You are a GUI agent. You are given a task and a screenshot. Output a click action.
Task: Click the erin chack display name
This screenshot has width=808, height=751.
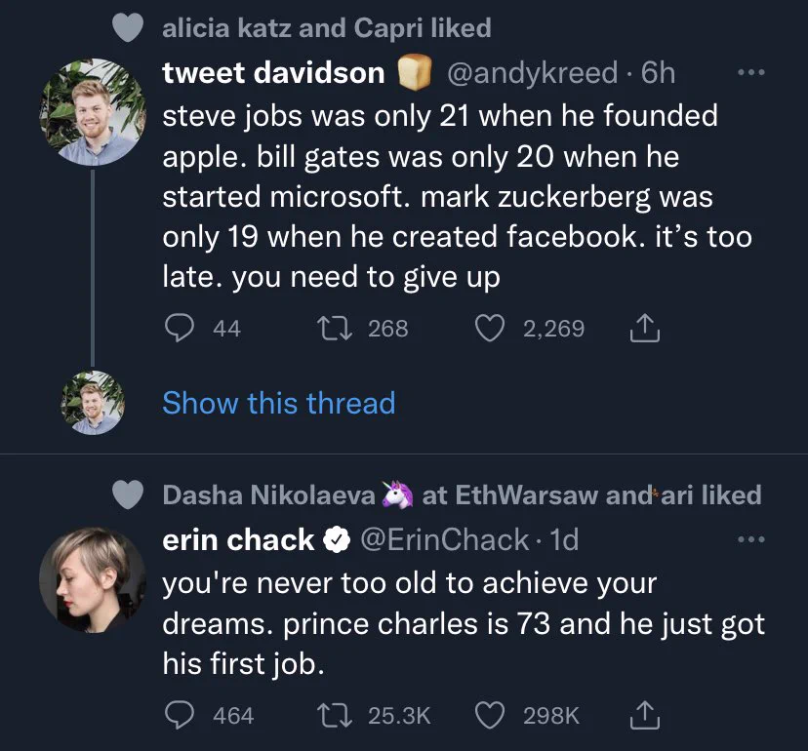click(238, 539)
